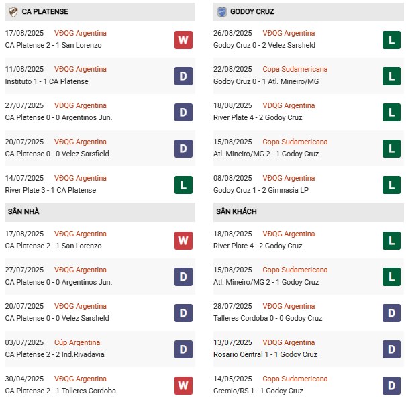Open Copa Sudamericana link dated 22/08/2025
The image size is (406, 400).
tap(295, 69)
